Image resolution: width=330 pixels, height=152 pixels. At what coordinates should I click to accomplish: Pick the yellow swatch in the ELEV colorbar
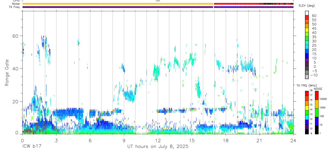coord(307,30)
